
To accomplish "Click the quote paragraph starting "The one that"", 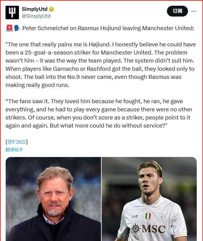I will pos(100,65).
